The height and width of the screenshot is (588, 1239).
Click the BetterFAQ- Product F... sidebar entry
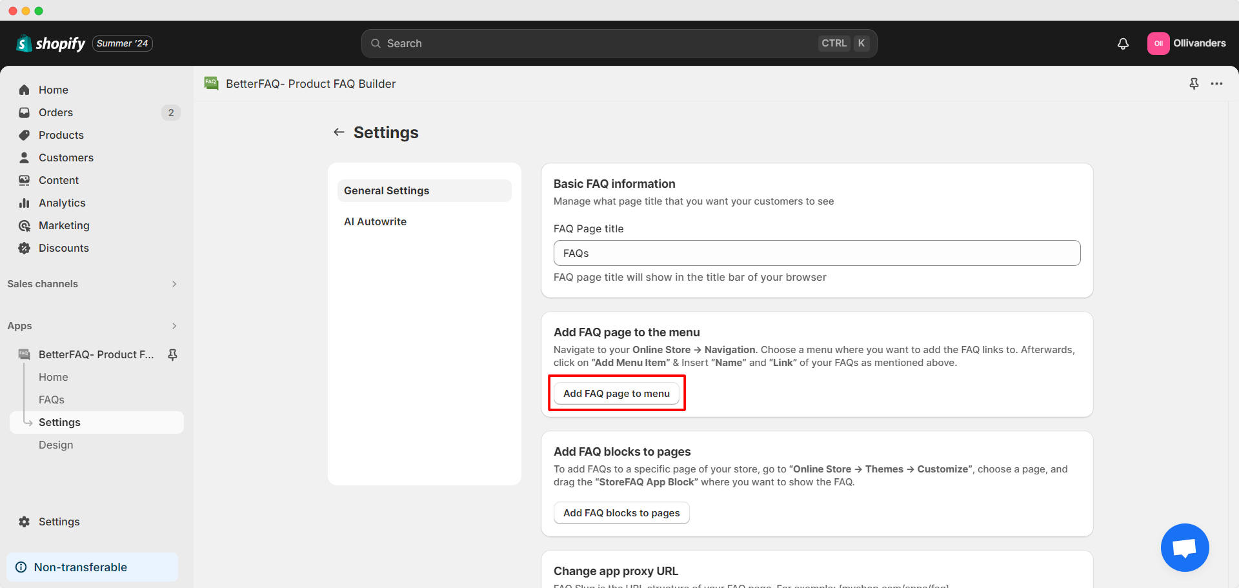click(96, 354)
